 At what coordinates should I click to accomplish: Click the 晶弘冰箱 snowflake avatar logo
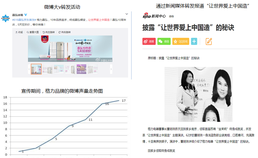[x=5, y=18]
